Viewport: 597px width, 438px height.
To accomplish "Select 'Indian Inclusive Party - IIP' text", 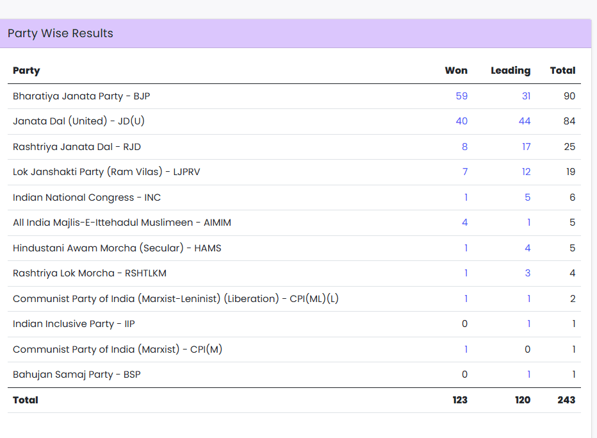I will (x=74, y=324).
